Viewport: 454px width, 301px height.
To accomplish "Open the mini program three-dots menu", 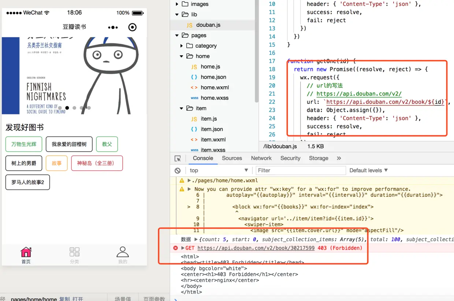I will [113, 27].
